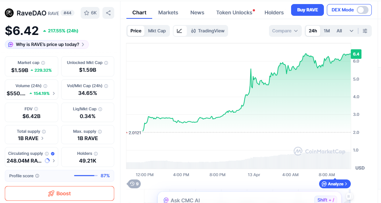Click Max. supply info icon
The image size is (381, 203).
[100, 131]
